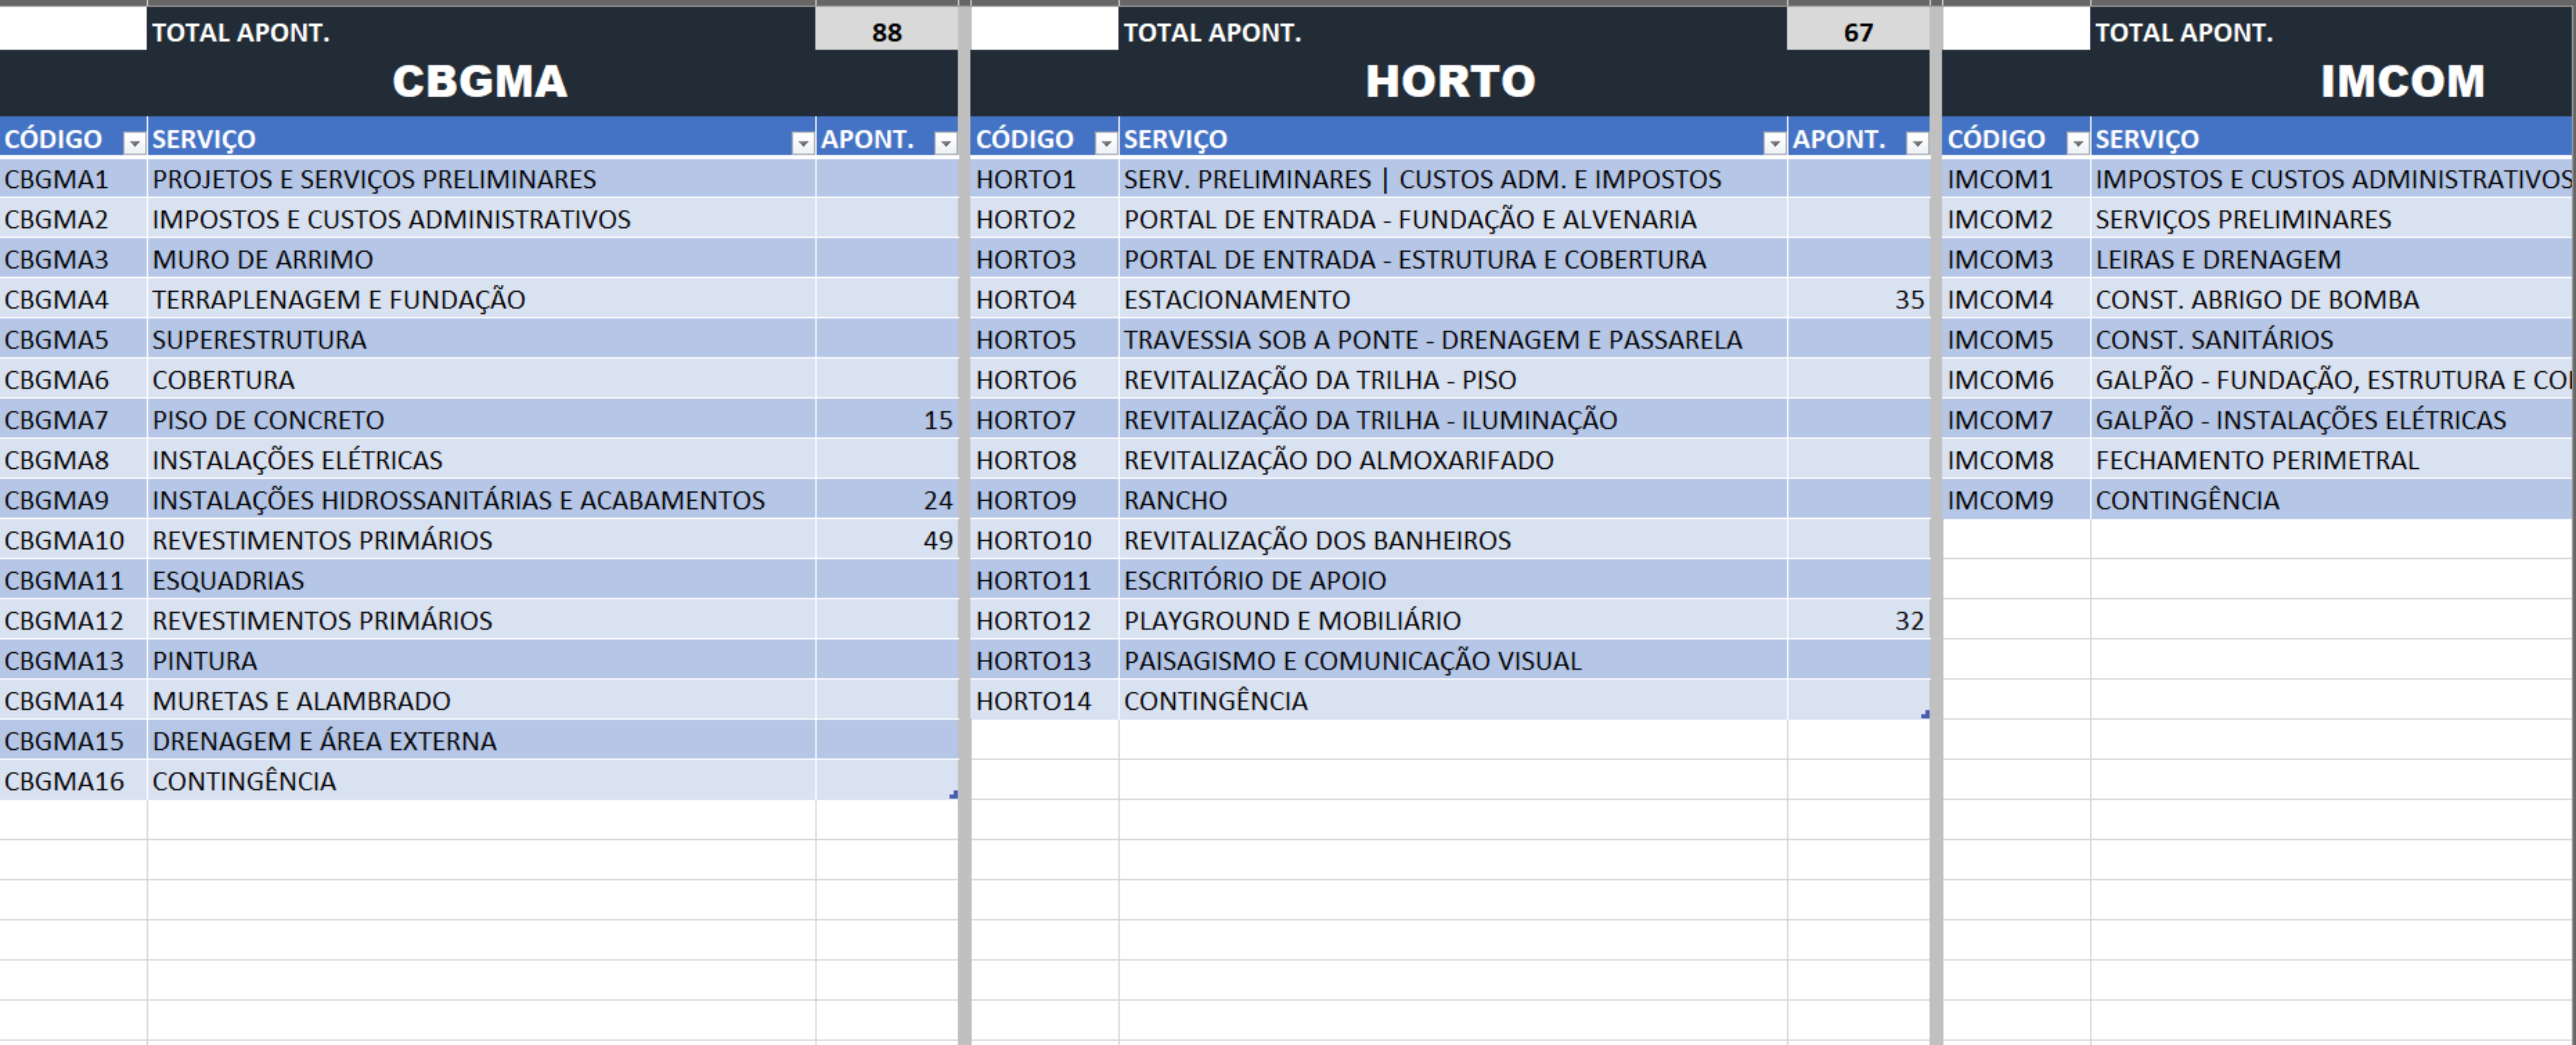Select cell SUPERESTRUTURA
Screen dimensions: 2576x1045
(x=481, y=339)
